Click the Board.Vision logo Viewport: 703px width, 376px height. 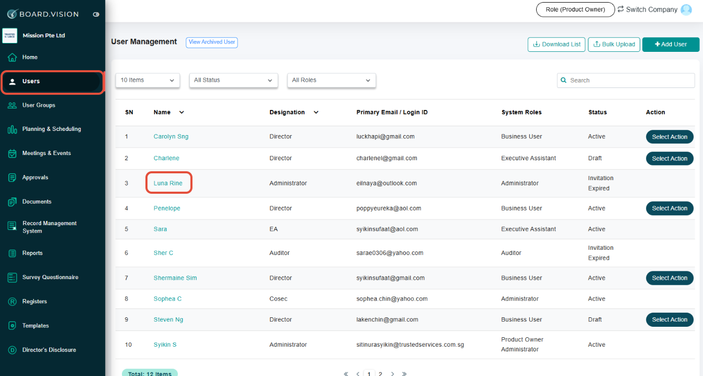pos(43,14)
